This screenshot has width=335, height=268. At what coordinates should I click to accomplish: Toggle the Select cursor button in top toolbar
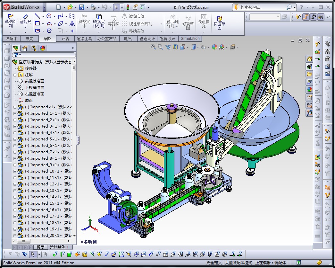[116, 7]
